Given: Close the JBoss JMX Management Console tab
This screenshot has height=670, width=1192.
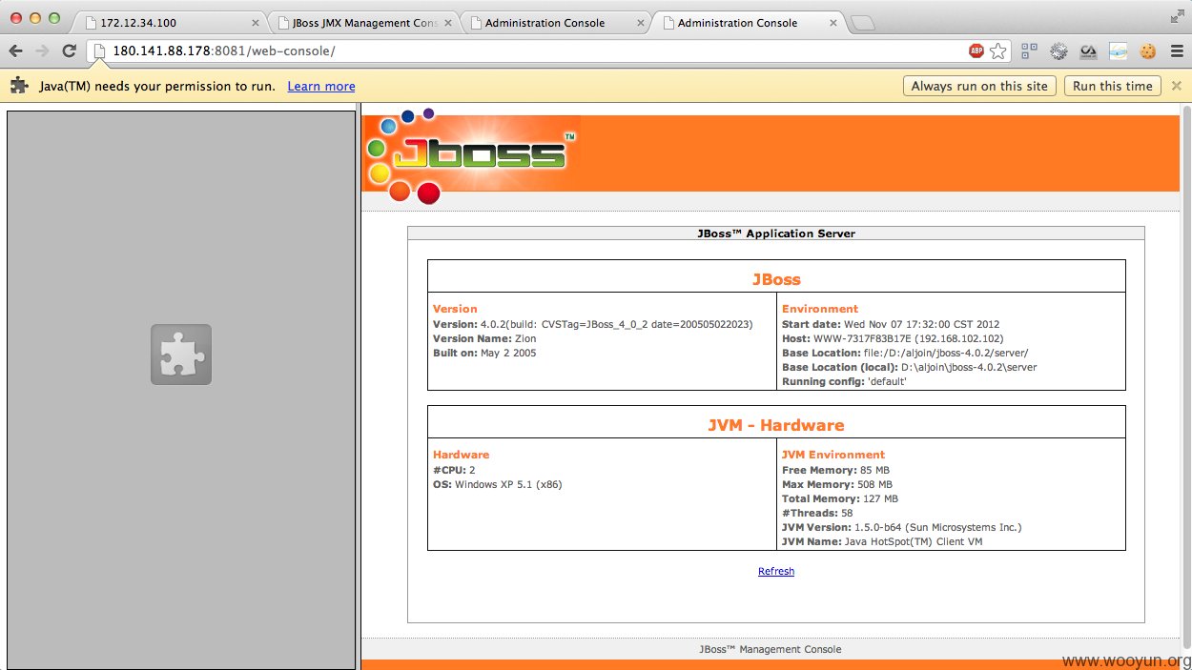Looking at the screenshot, I should [447, 23].
